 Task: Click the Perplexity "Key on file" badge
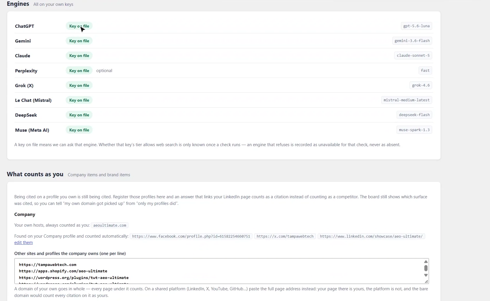tap(79, 71)
